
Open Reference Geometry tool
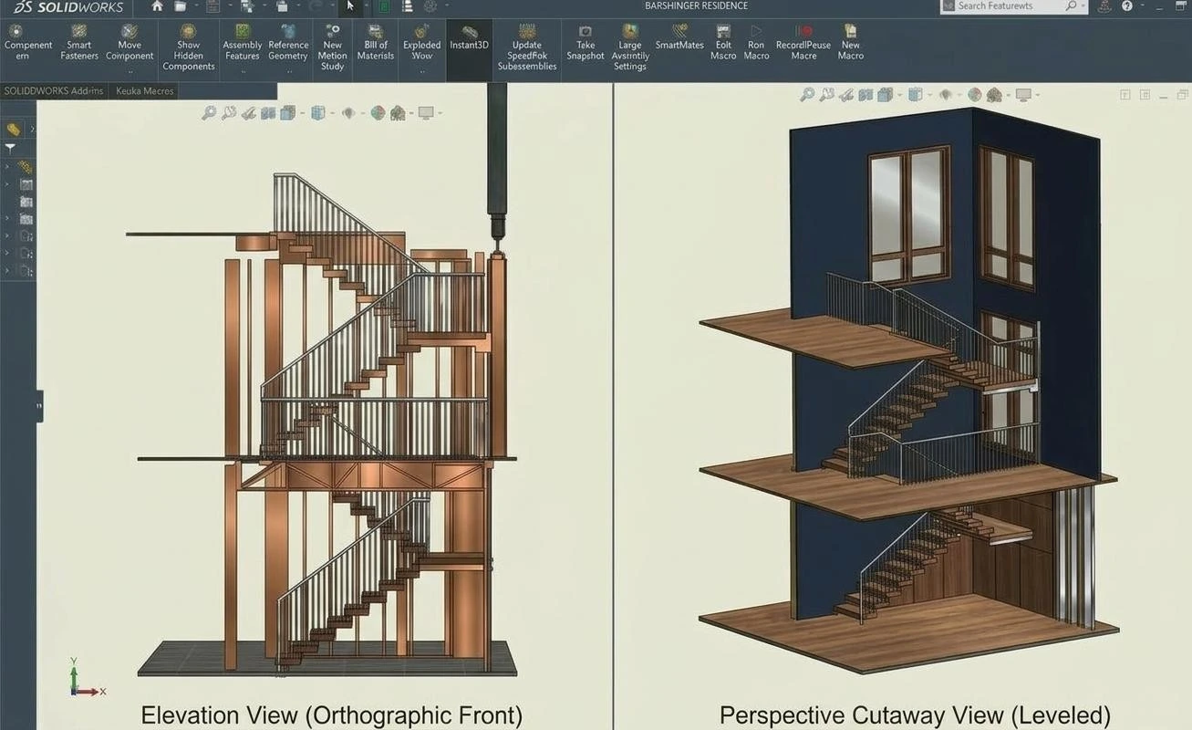[288, 43]
